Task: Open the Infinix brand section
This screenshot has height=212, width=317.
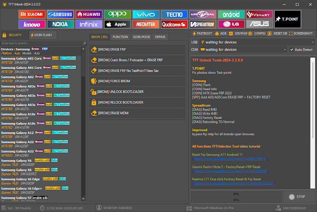Action: [x=89, y=24]
